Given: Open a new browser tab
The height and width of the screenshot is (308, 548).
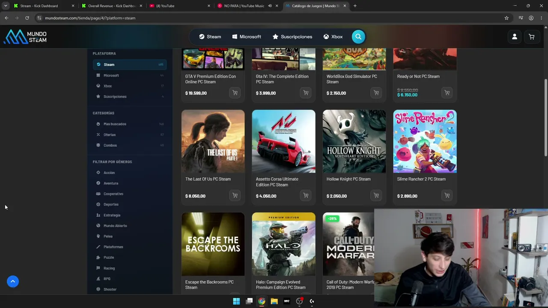Looking at the screenshot, I should (x=355, y=6).
